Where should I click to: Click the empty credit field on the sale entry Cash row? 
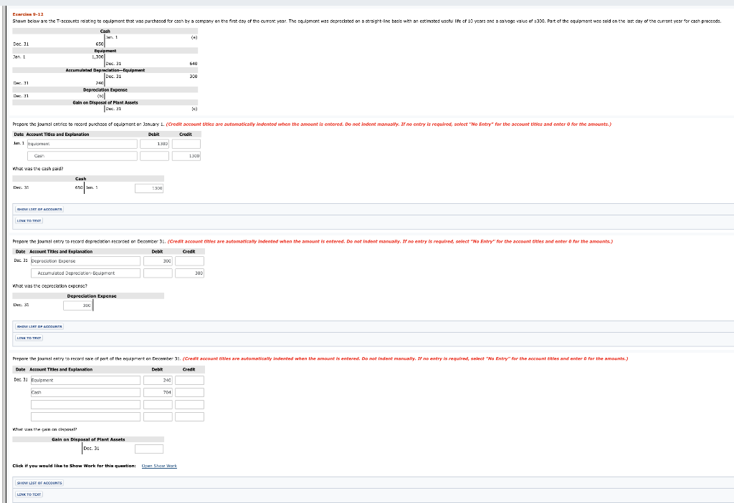click(189, 393)
